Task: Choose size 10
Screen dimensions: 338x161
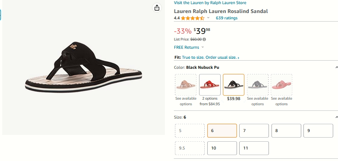Action: 222,148
